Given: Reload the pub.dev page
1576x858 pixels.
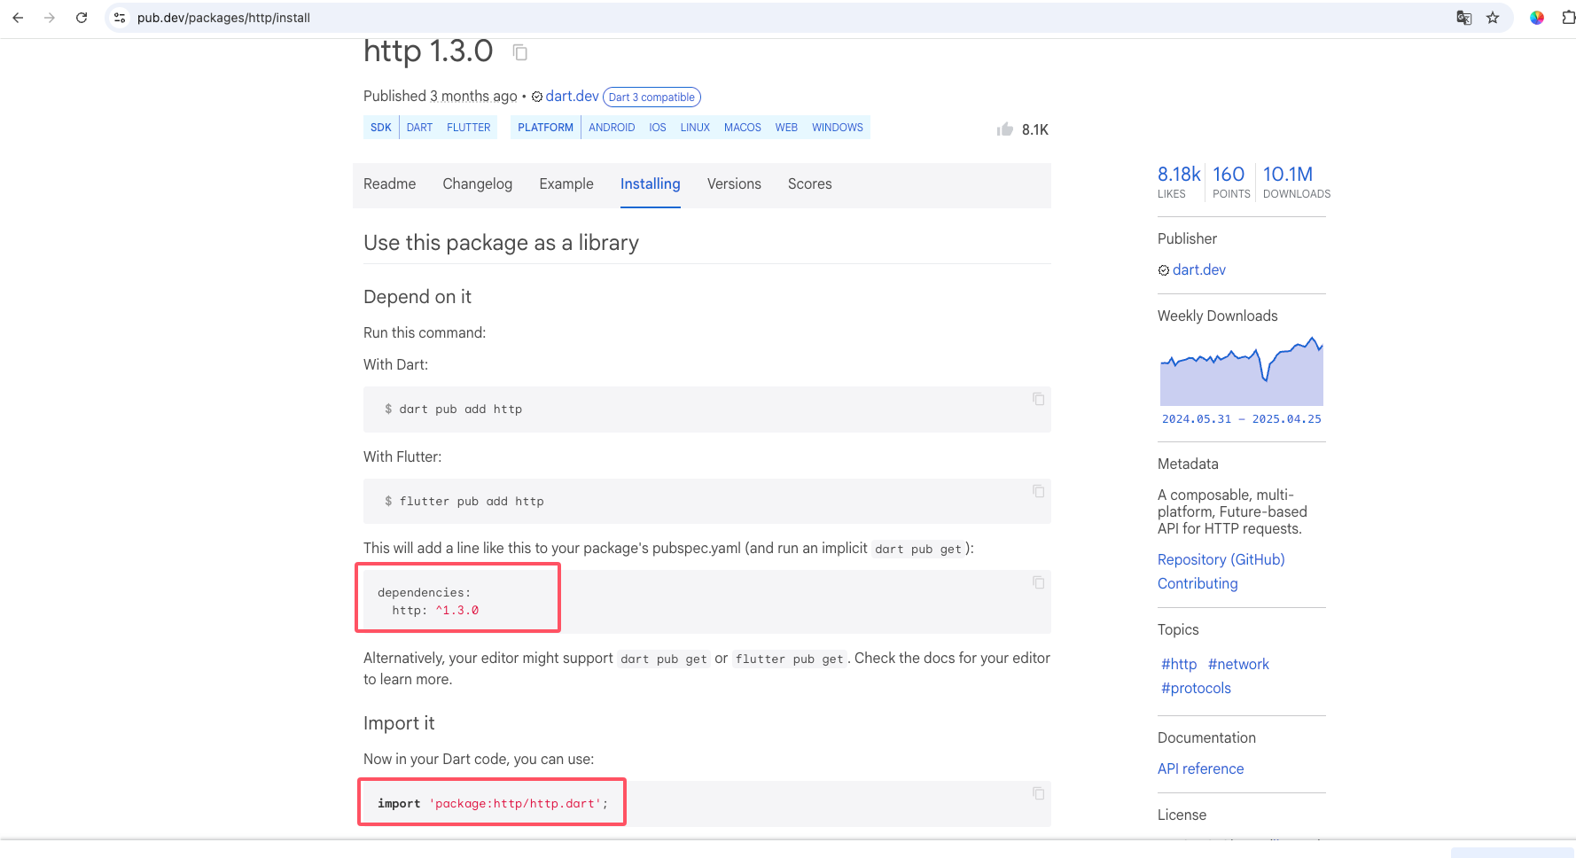Looking at the screenshot, I should pos(82,18).
